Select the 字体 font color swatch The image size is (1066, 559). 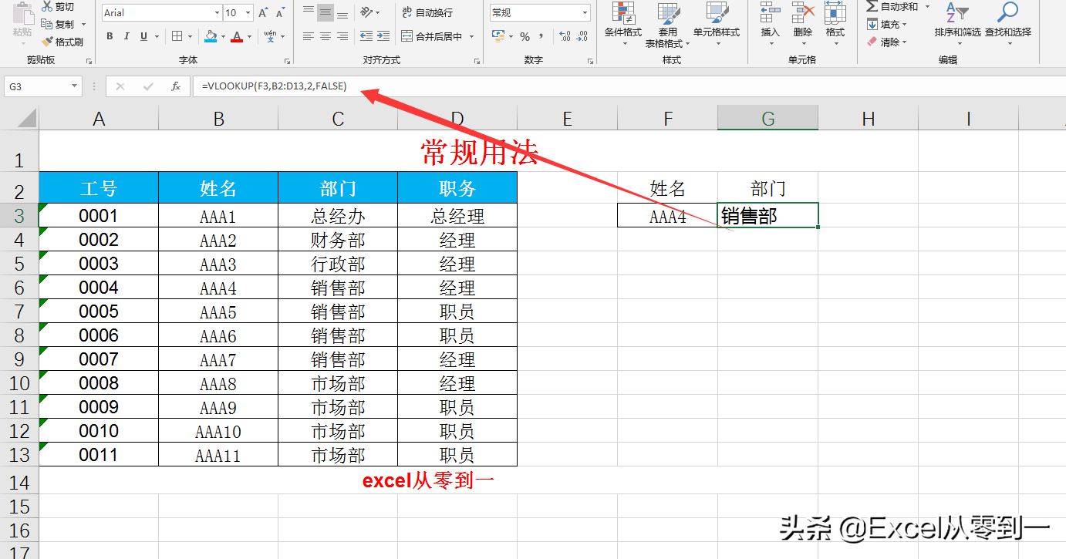[237, 36]
